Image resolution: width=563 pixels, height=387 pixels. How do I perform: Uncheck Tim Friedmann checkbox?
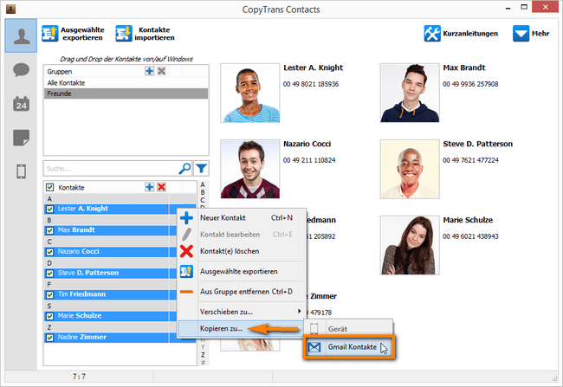[x=50, y=294]
